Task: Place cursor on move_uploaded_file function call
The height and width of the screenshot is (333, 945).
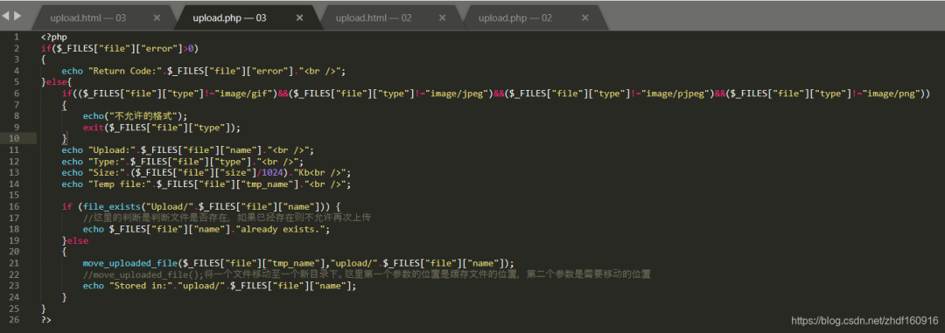Action: point(130,263)
